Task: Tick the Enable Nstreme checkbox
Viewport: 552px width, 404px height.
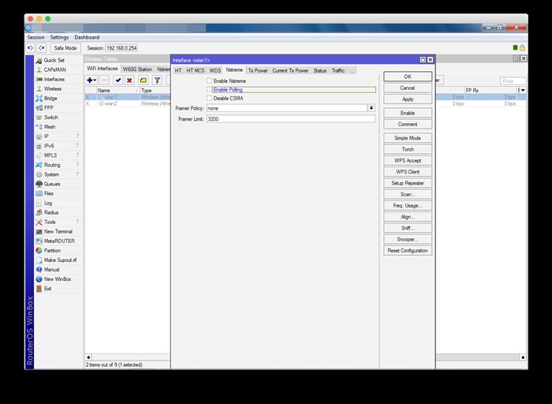Action: coord(210,80)
